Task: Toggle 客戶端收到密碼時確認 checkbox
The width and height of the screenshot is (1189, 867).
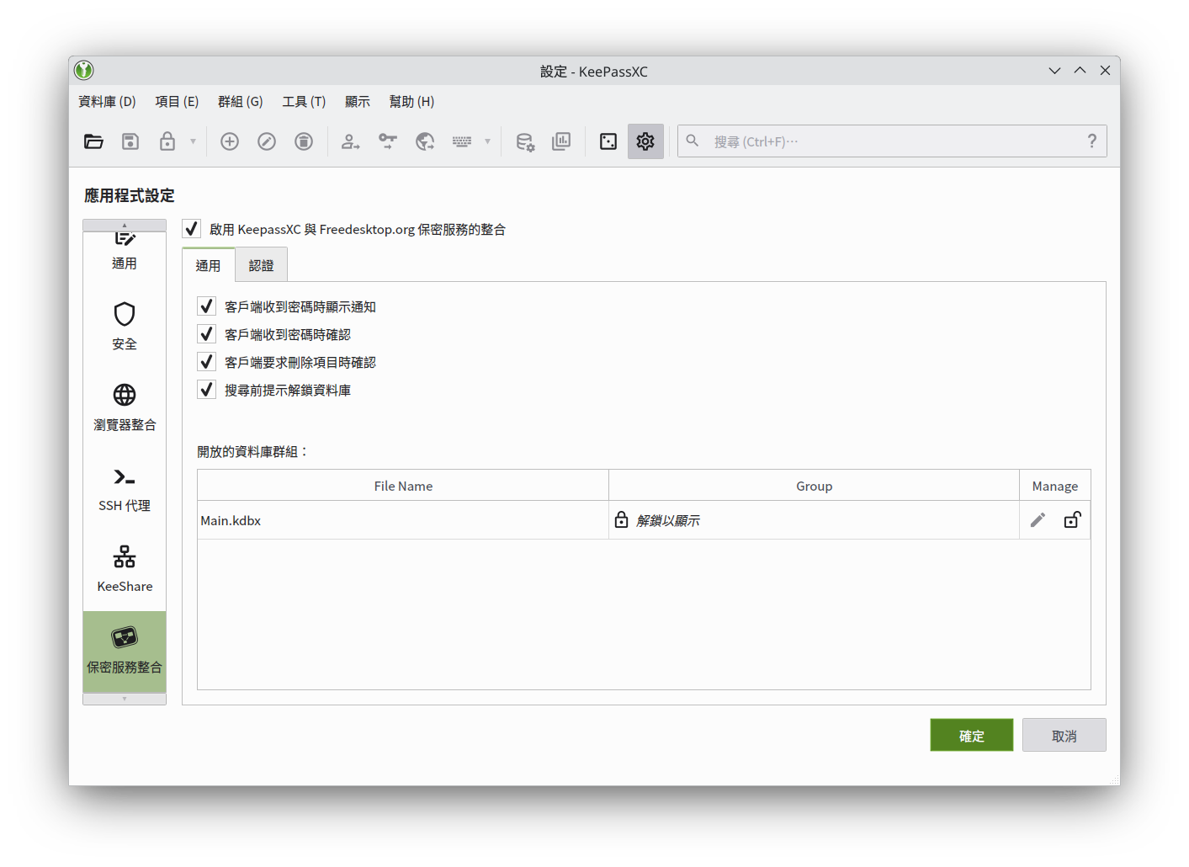Action: coord(206,334)
